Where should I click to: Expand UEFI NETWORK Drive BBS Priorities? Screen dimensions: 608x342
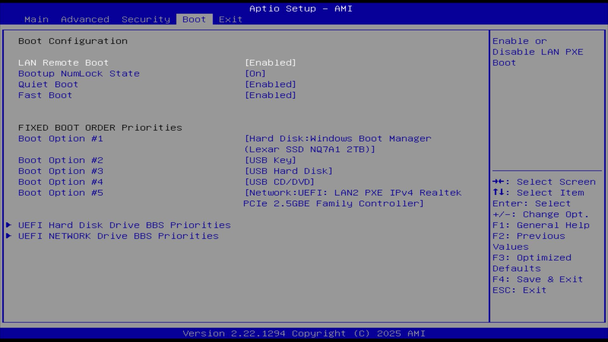[118, 236]
